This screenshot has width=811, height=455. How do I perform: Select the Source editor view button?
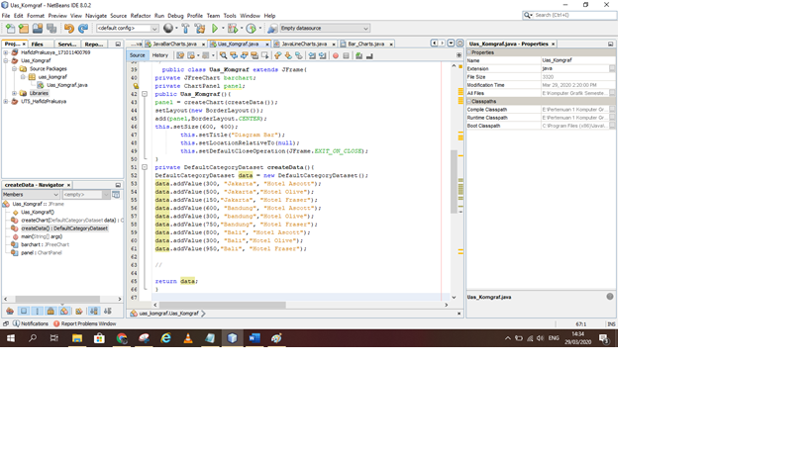[x=138, y=55]
